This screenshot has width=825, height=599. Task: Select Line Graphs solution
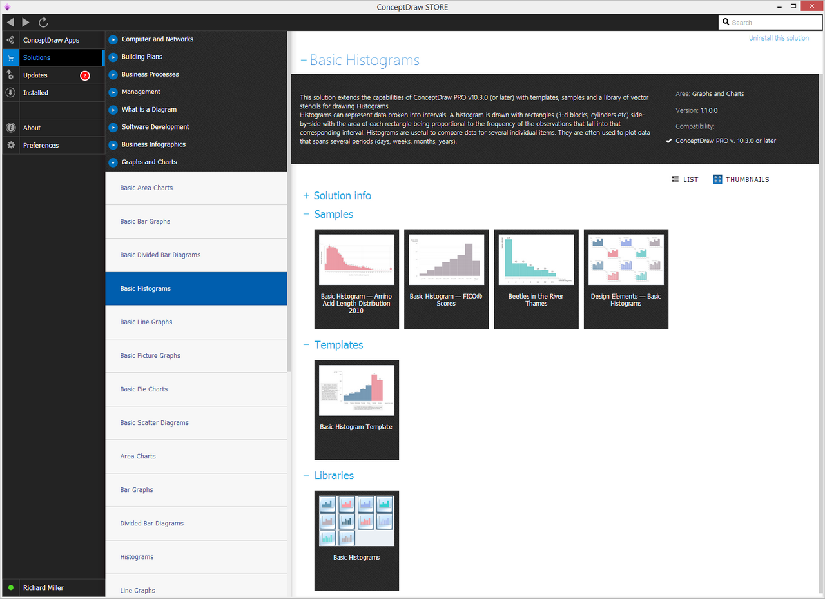coord(196,585)
